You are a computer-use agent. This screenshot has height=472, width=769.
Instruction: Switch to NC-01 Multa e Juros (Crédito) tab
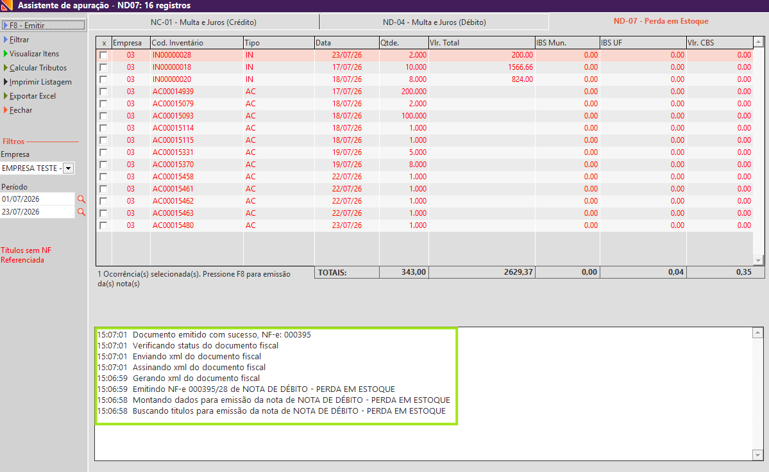tap(203, 22)
